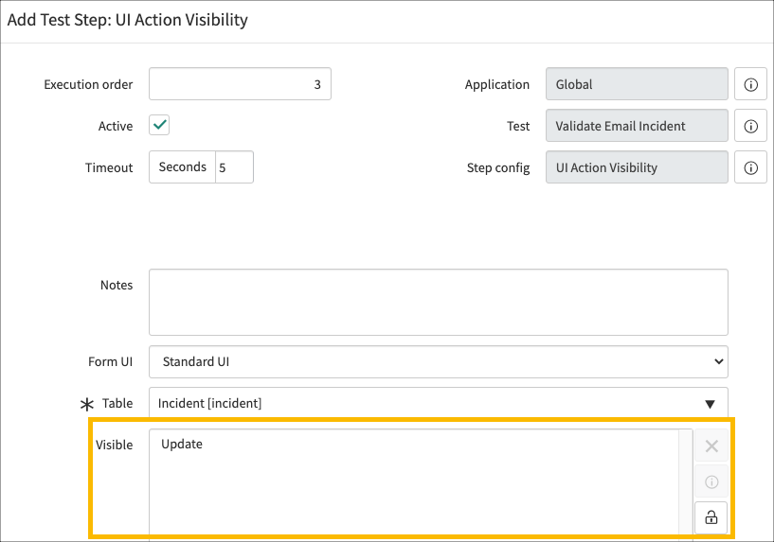This screenshot has height=542, width=774.
Task: Click the Step config UI Action Visibility field
Action: (x=637, y=167)
